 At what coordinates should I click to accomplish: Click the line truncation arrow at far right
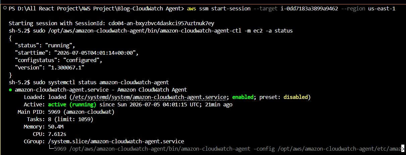[x=403, y=149]
